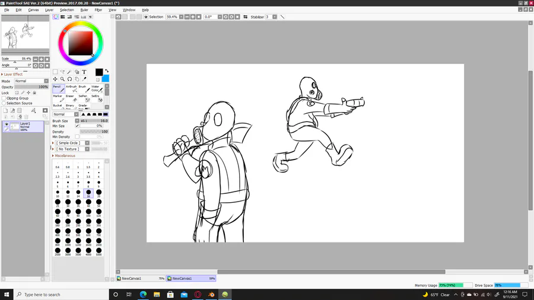Show the color wheel panel
Screen dimensions: 534x300
click(x=56, y=17)
